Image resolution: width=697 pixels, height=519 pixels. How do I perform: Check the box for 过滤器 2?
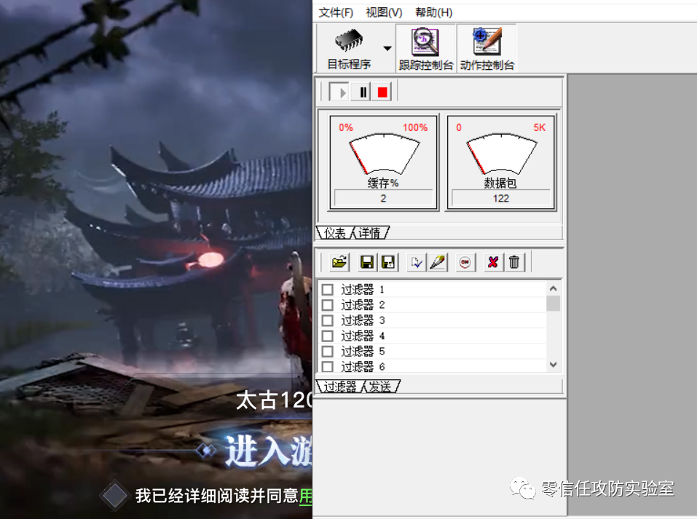tap(328, 305)
